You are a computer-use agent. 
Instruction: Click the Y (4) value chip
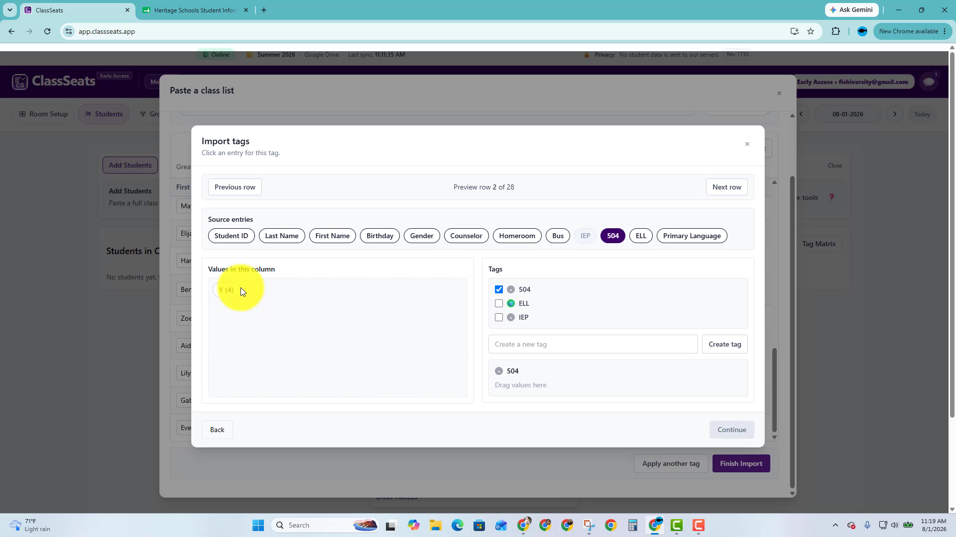point(226,290)
